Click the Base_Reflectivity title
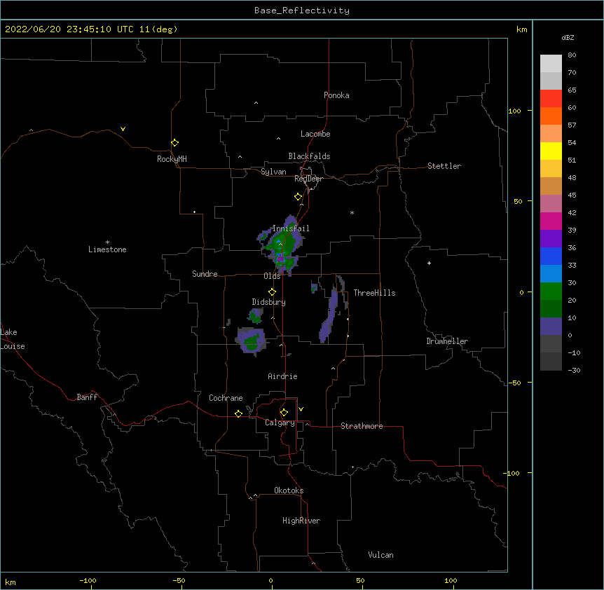604x590 pixels. (302, 11)
